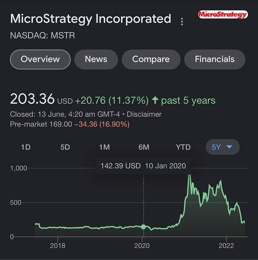
Task: Show the YTD chart range
Action: pos(183,147)
